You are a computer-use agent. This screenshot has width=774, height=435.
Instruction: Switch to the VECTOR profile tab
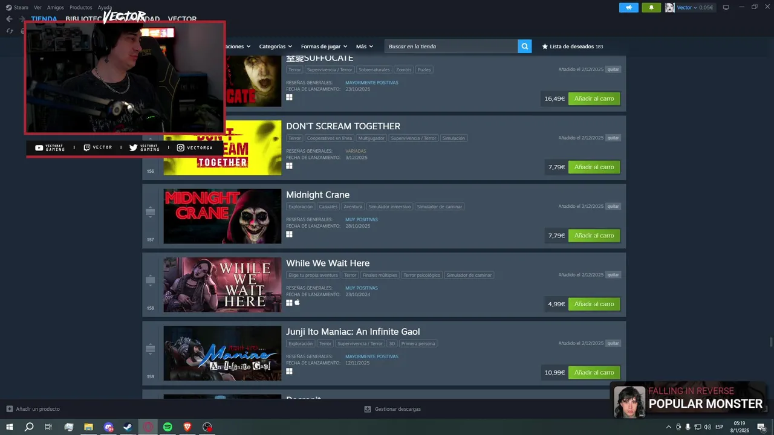(x=182, y=19)
